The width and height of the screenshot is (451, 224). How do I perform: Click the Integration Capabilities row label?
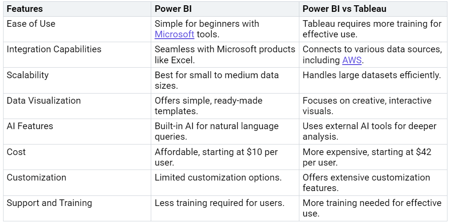[54, 49]
